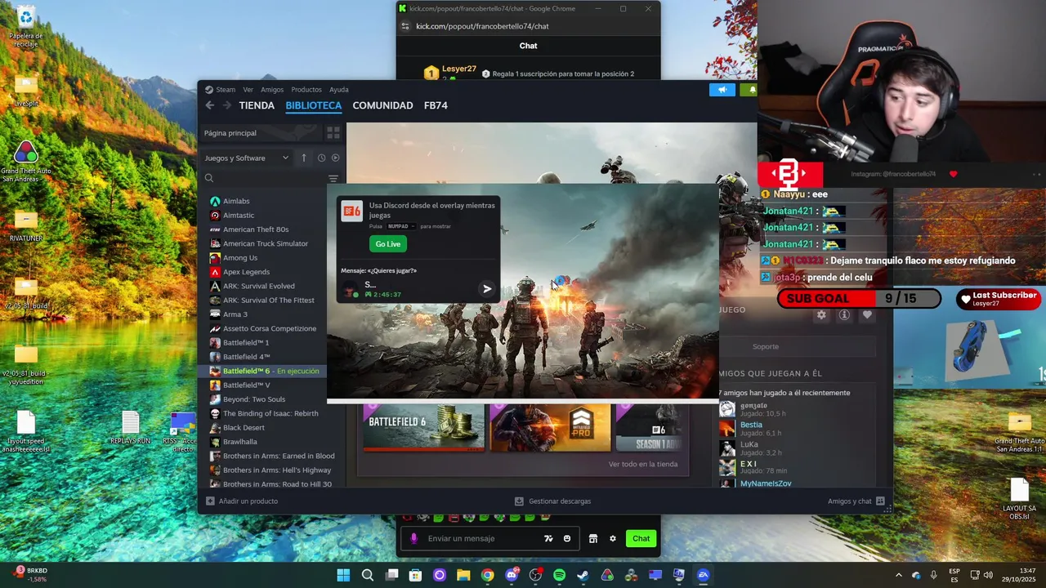Click Añadir un producto
The height and width of the screenshot is (588, 1046).
[242, 501]
